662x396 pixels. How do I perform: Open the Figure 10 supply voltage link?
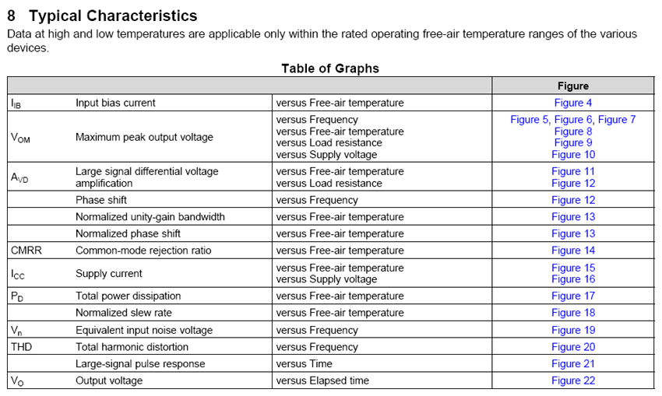click(x=572, y=155)
